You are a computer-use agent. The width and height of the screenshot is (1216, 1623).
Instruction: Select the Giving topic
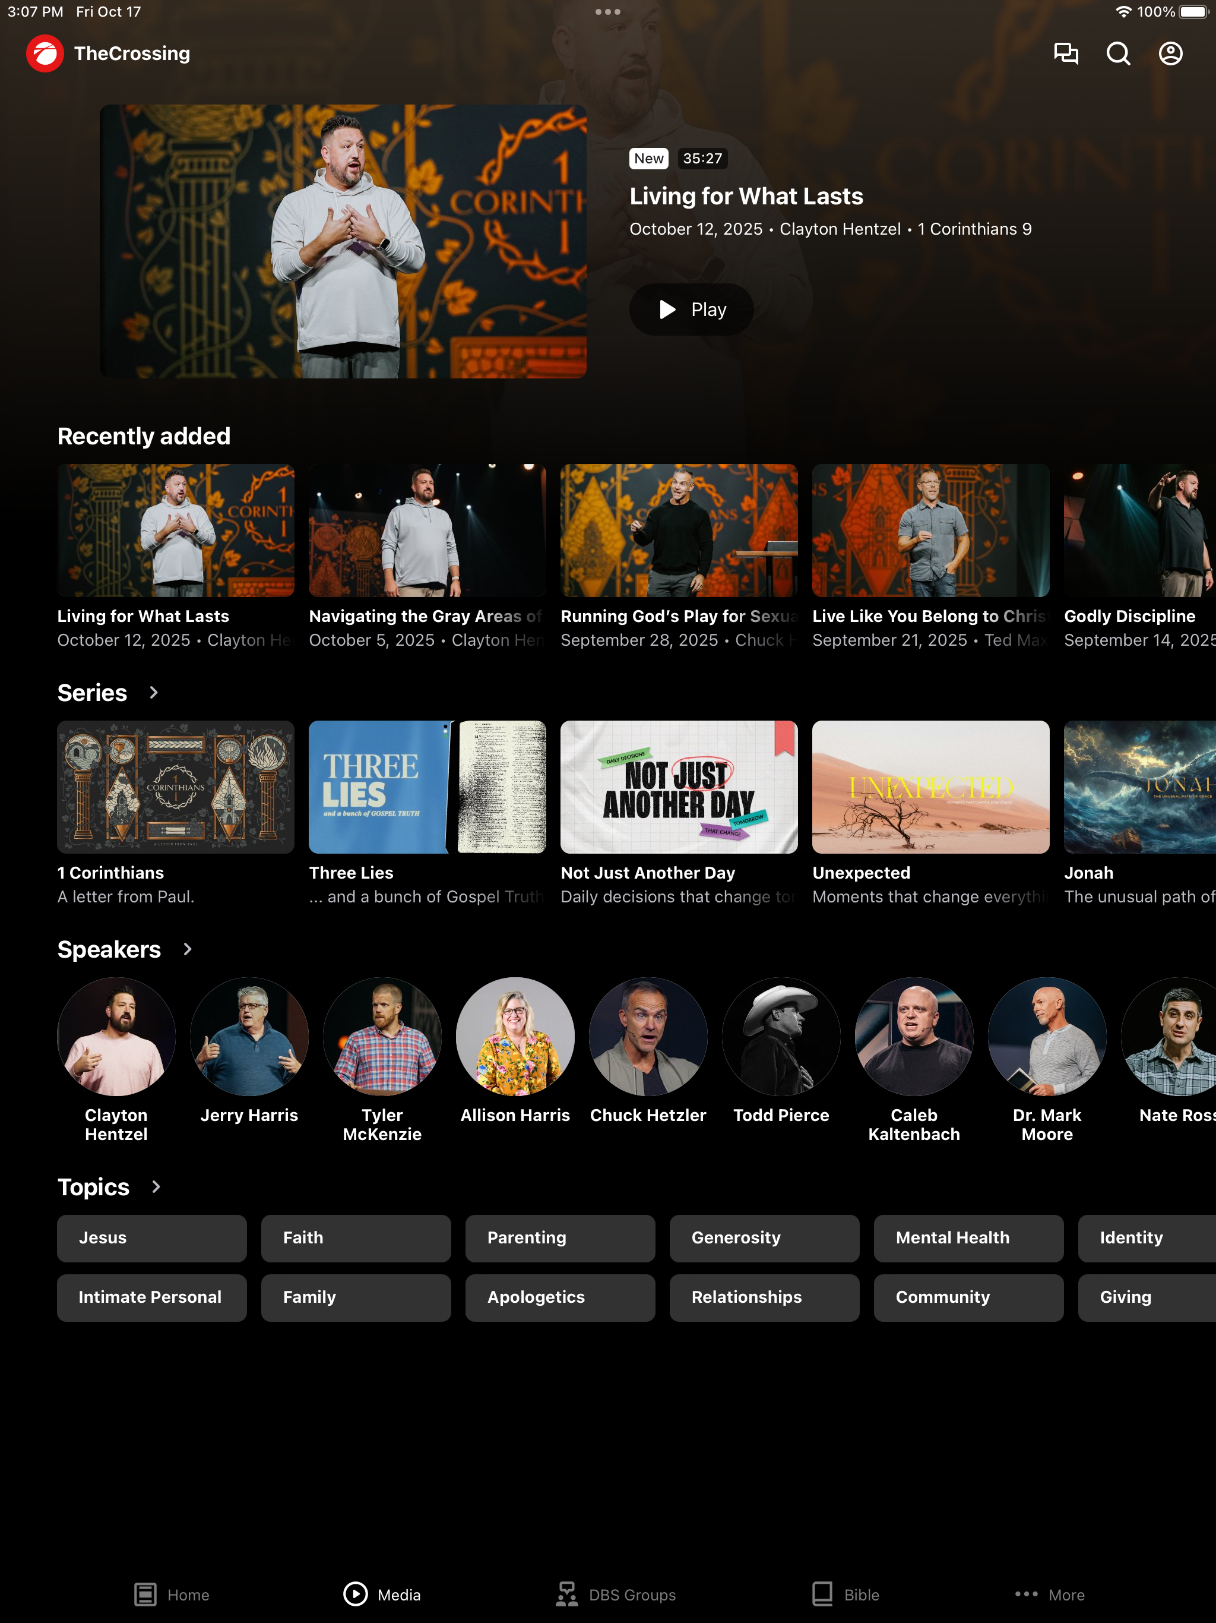(1147, 1298)
